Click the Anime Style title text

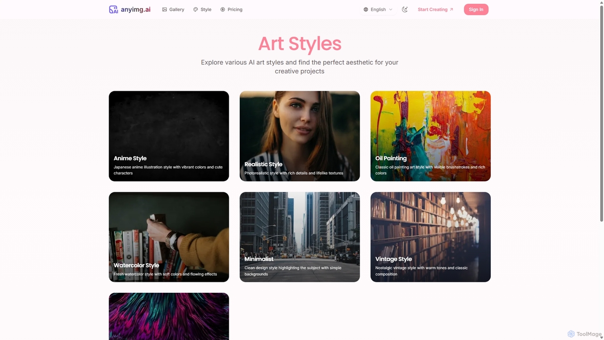(130, 158)
